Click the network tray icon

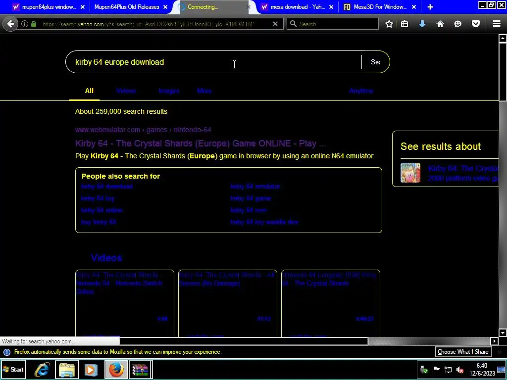coord(448,370)
